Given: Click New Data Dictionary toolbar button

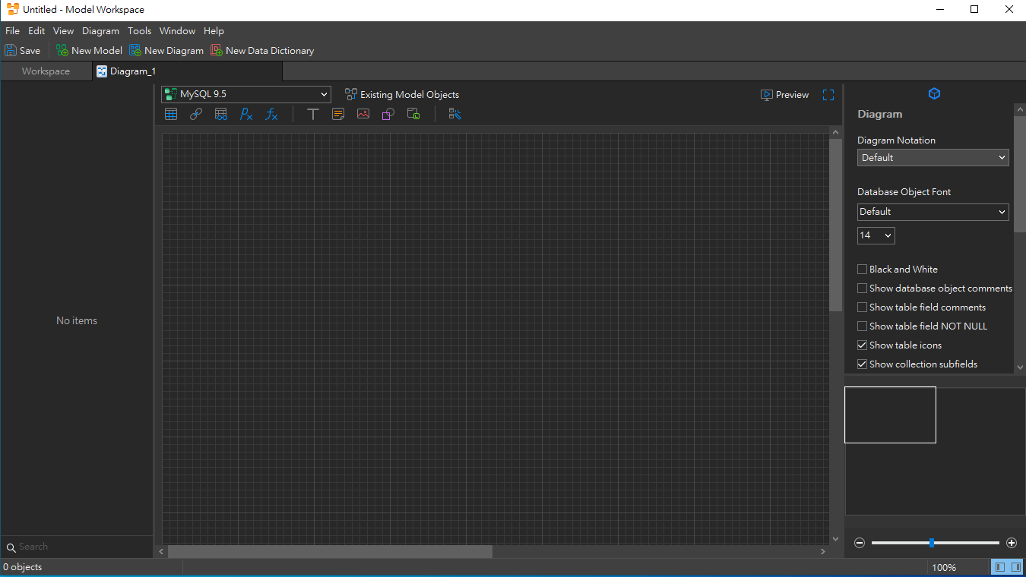Looking at the screenshot, I should point(262,51).
